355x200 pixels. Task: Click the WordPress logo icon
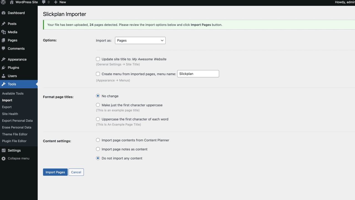point(3,2)
